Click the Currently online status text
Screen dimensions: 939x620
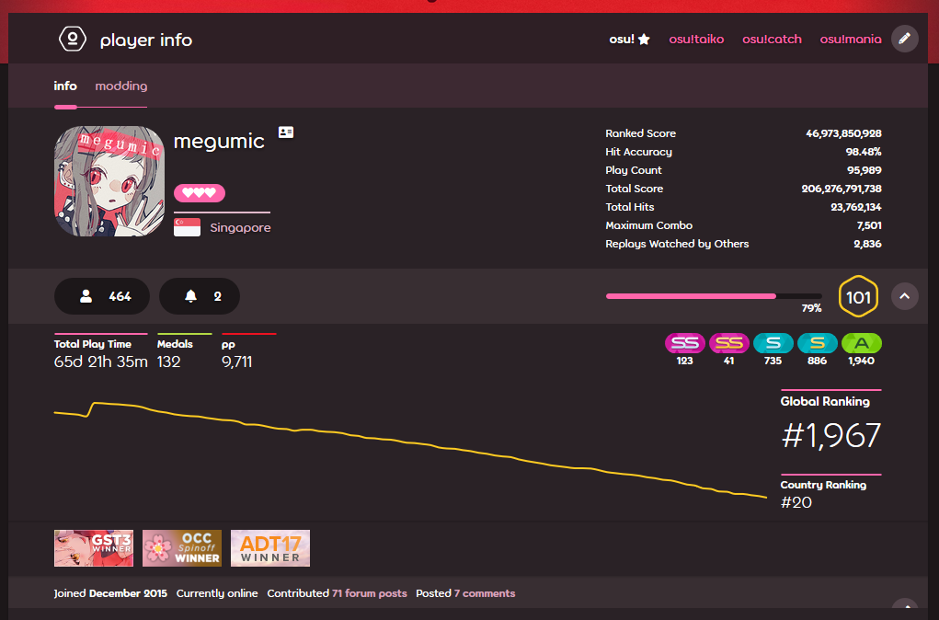pyautogui.click(x=217, y=593)
